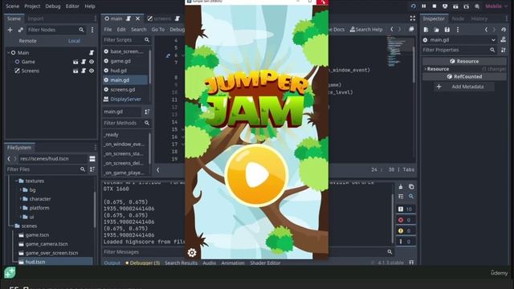Click the FileSystem path field

click(53, 159)
